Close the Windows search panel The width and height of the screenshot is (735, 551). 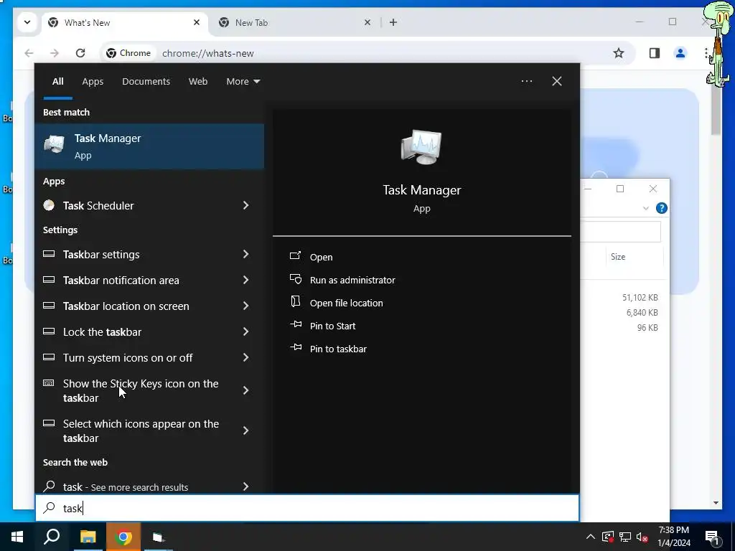[557, 81]
